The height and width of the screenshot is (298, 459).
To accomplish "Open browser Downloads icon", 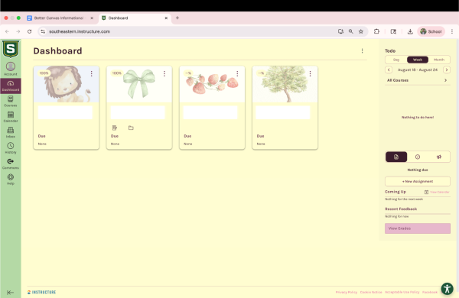I will coord(410,31).
